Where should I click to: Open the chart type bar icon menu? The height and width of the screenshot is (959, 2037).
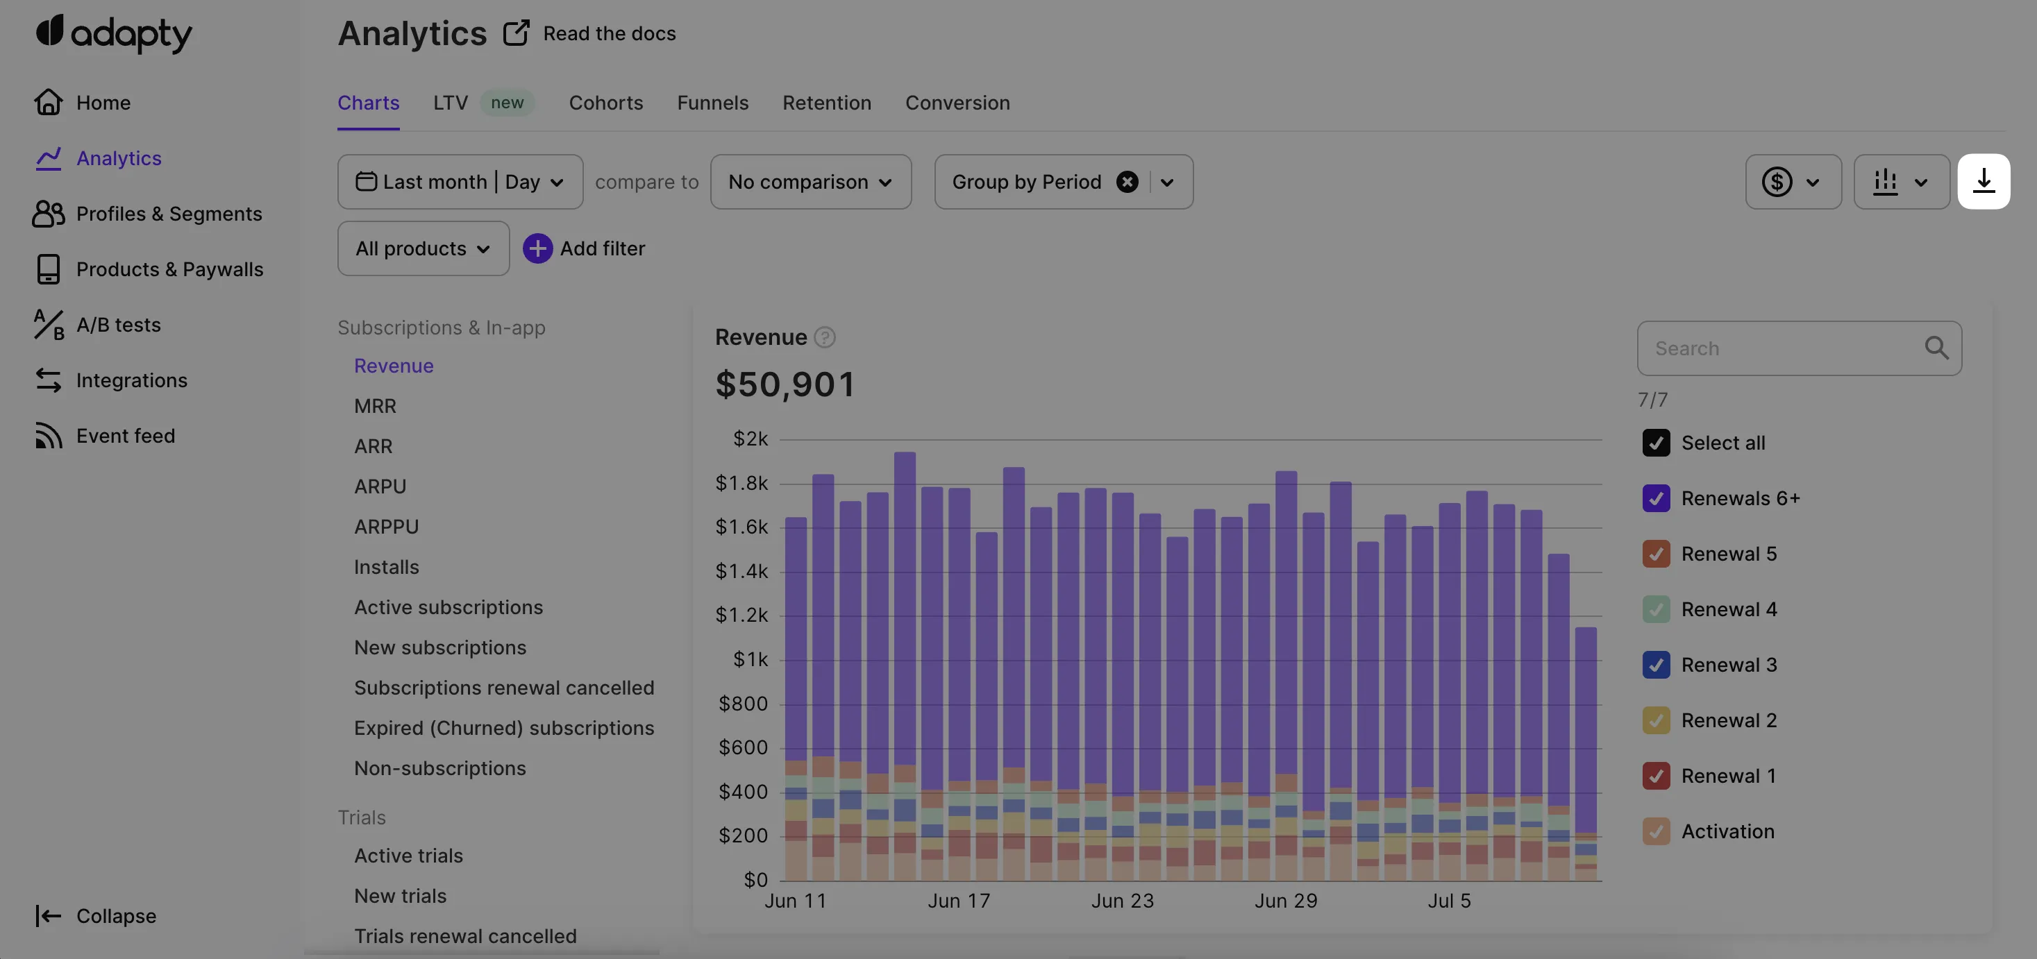click(x=1900, y=182)
